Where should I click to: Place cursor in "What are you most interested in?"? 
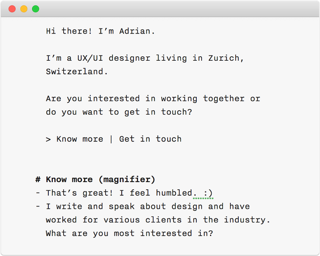point(129,233)
